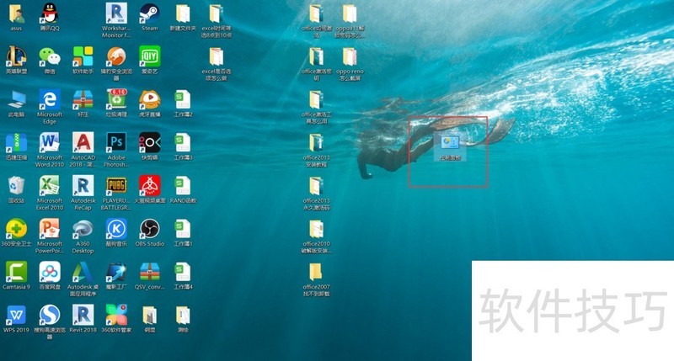Image resolution: width=674 pixels, height=361 pixels.
Task: Select the excel是否选项怎么做 folder
Action: pos(217,56)
